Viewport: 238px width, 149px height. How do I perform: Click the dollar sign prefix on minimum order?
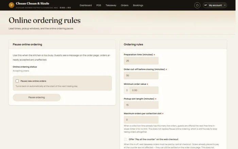click(127, 90)
